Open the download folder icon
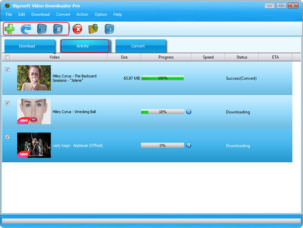The image size is (303, 228). pos(93,29)
